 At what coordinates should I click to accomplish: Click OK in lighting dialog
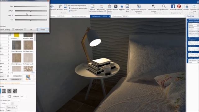tap(31, 30)
